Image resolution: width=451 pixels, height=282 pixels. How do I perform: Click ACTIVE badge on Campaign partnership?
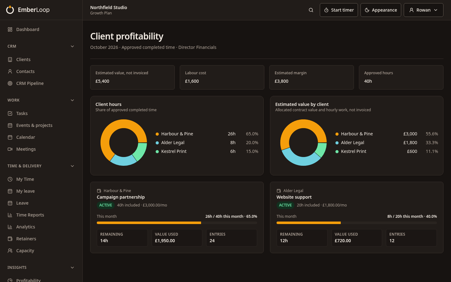[x=106, y=205]
